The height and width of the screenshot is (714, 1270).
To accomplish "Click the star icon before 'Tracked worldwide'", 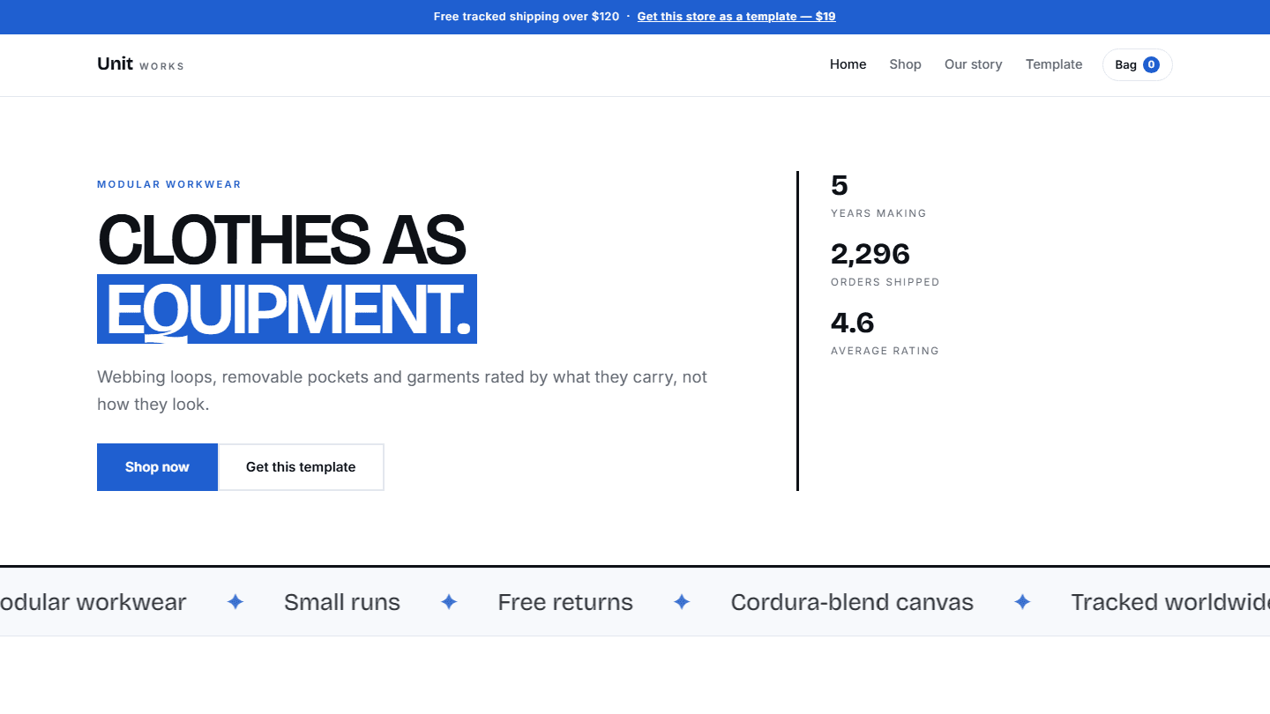I will point(1022,602).
